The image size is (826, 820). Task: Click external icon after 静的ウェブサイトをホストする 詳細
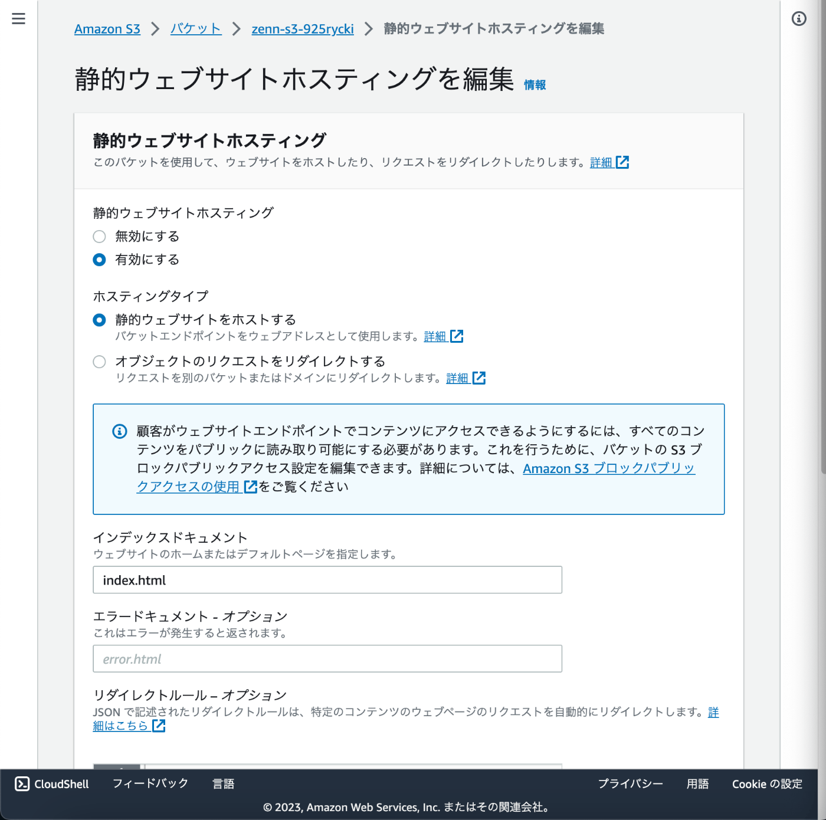pos(457,336)
